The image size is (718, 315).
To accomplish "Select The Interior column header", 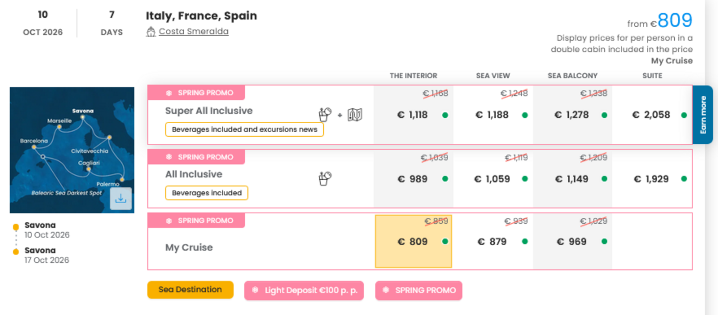I will click(x=413, y=76).
